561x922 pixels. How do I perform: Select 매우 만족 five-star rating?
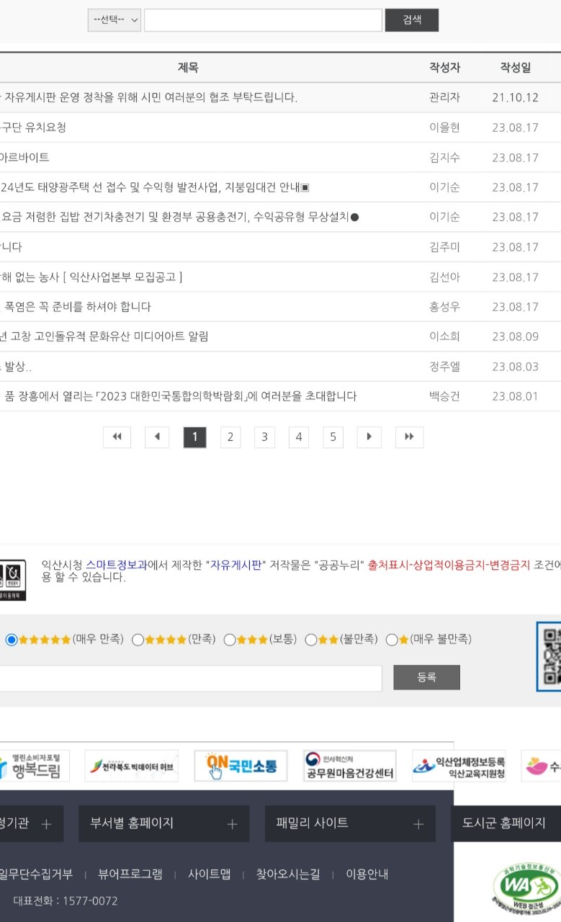pyautogui.click(x=12, y=640)
